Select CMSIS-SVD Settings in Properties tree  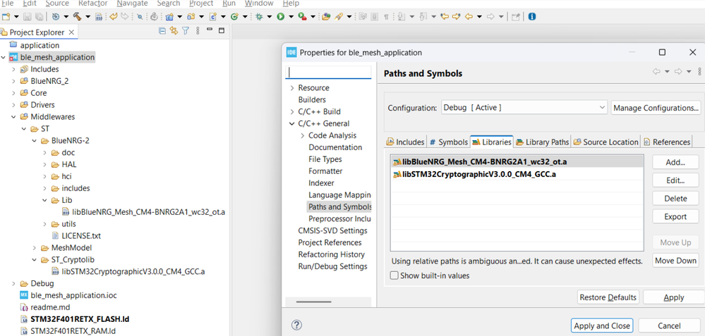coord(332,230)
